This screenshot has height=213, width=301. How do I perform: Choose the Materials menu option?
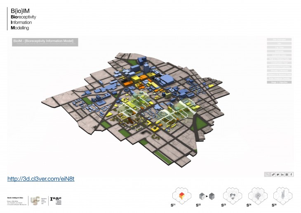coord(279,51)
